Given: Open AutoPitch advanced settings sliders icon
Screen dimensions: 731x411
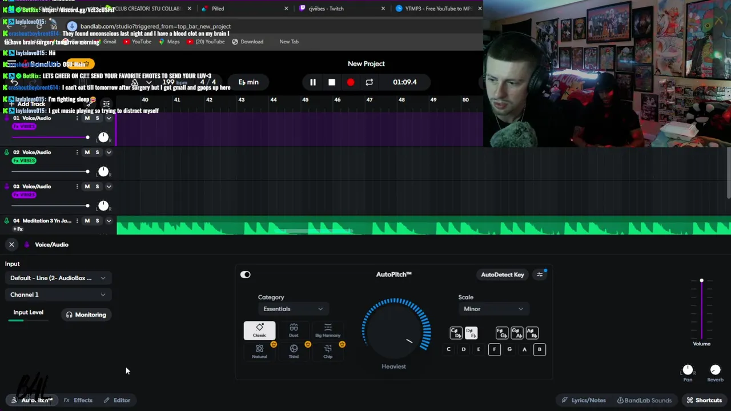Looking at the screenshot, I should click(x=540, y=275).
